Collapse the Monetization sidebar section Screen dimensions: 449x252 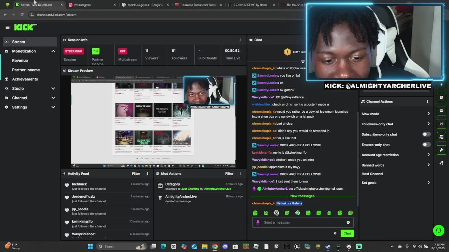[x=53, y=51]
